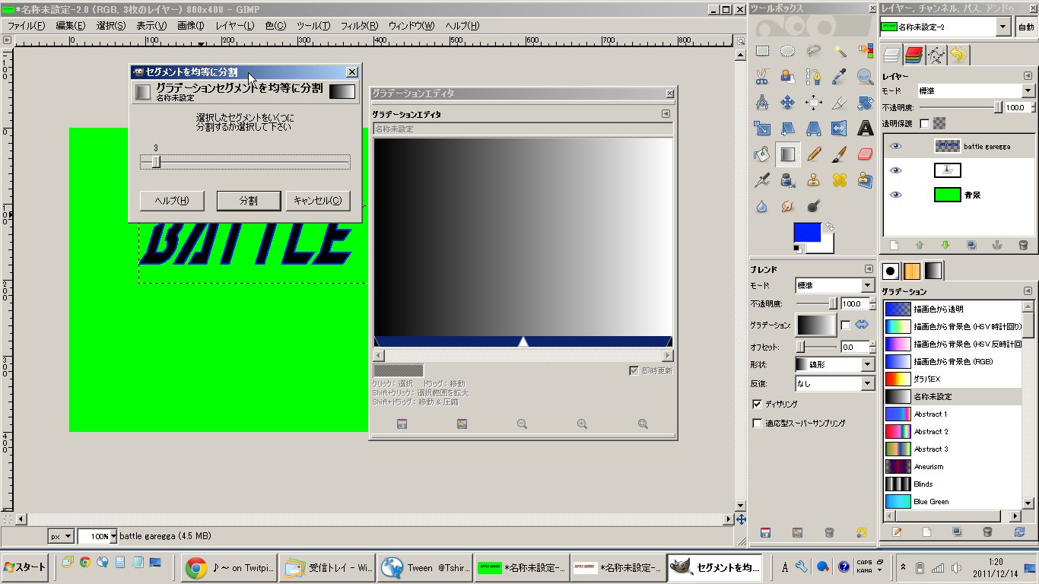The width and height of the screenshot is (1039, 584).
Task: Uncheck the ディザリング checkbox
Action: point(757,404)
